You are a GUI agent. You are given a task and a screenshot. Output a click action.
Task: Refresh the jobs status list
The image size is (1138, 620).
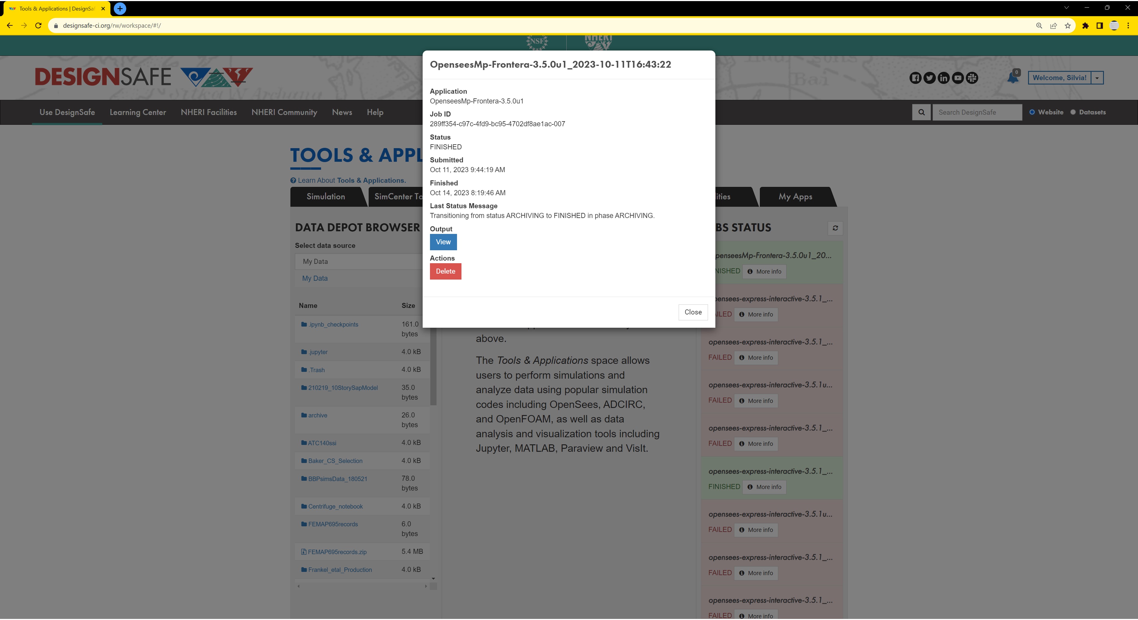coord(835,228)
